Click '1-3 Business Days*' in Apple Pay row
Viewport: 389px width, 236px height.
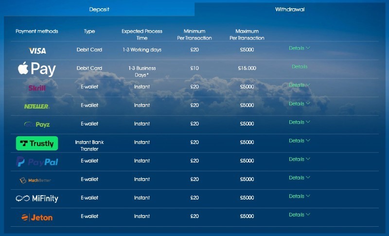tap(142, 72)
